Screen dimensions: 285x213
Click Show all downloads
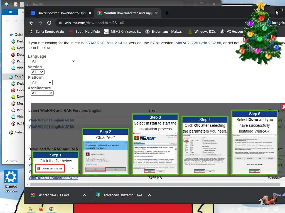click(x=279, y=194)
